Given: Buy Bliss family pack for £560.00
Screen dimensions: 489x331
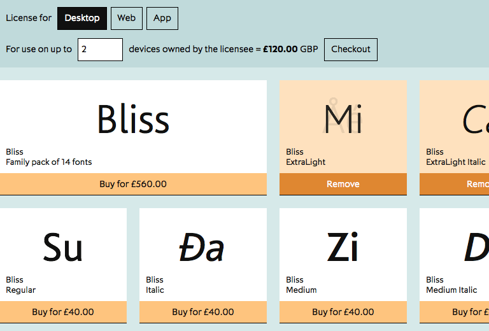Looking at the screenshot, I should (133, 184).
